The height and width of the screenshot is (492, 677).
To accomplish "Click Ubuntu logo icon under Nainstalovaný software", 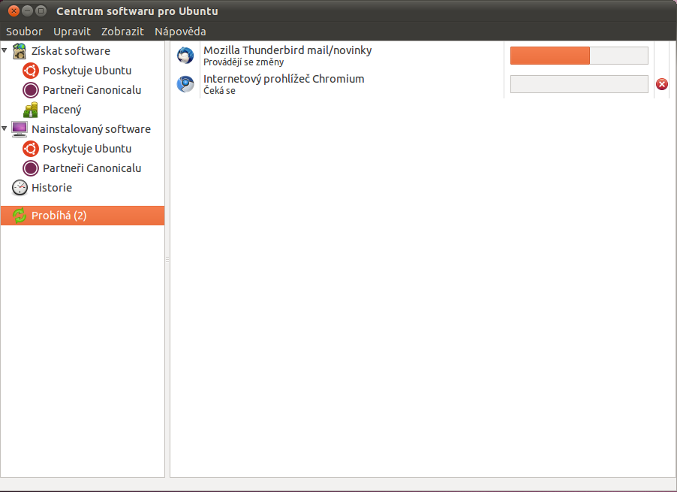I will (x=31, y=149).
